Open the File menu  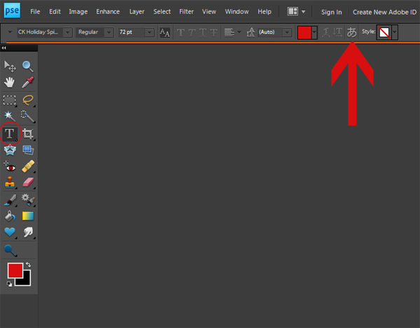point(35,12)
